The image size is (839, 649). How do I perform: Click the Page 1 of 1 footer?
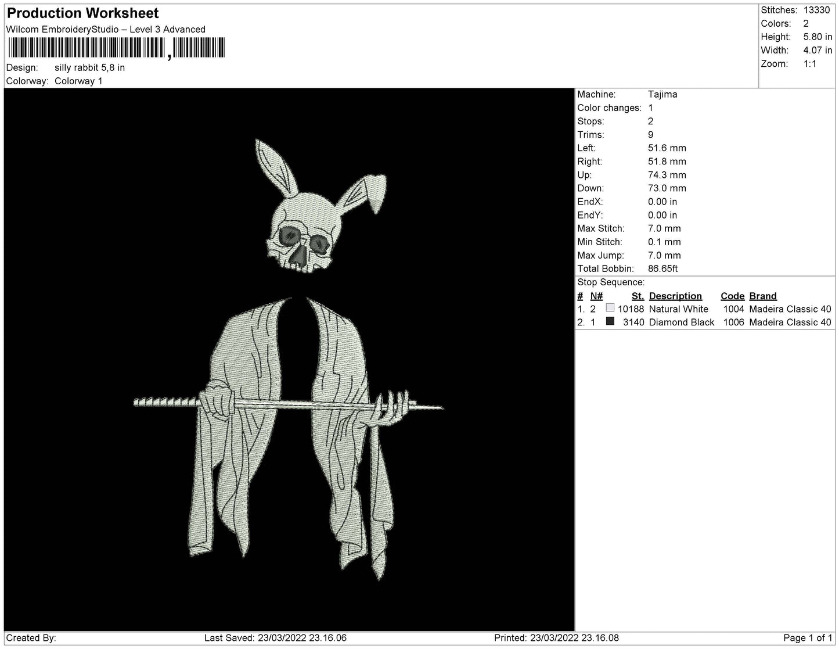(808, 638)
